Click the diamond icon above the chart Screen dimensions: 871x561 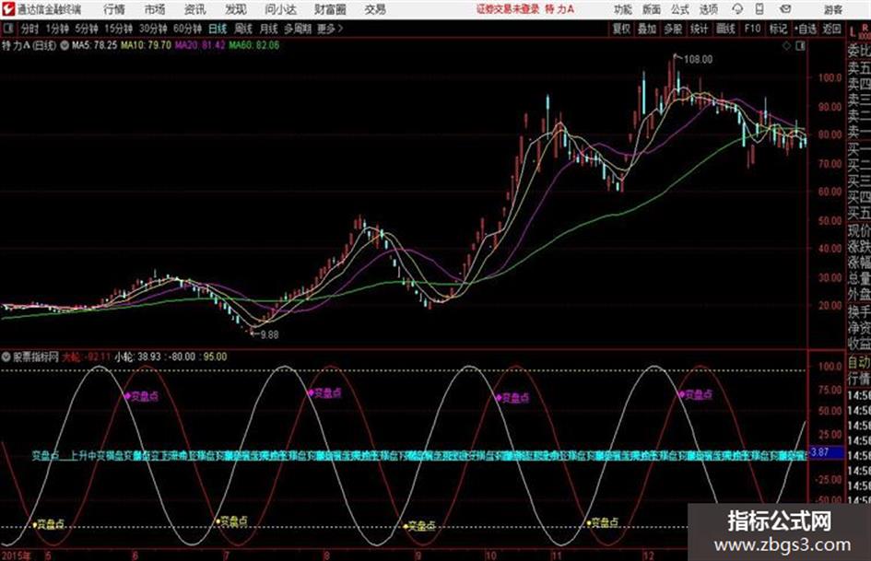(x=786, y=46)
